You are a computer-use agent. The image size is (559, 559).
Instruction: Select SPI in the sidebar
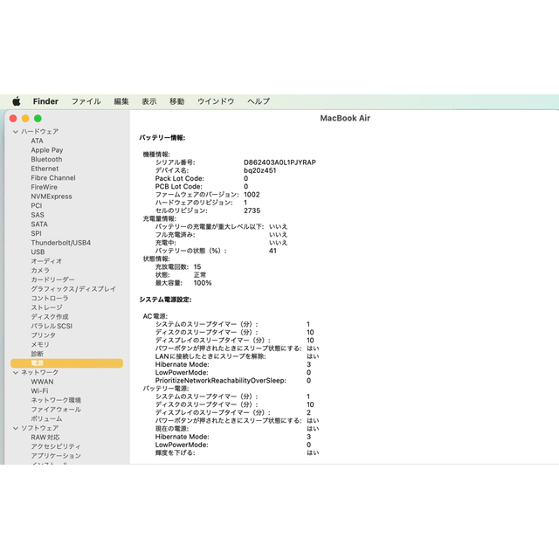pyautogui.click(x=36, y=233)
